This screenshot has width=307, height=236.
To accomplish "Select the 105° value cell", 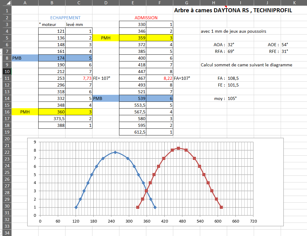I will (x=241, y=98).
